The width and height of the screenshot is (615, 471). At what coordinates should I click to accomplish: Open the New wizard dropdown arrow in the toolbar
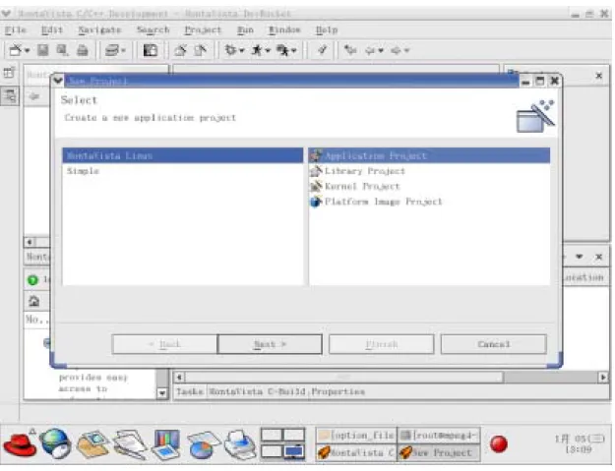[28, 50]
